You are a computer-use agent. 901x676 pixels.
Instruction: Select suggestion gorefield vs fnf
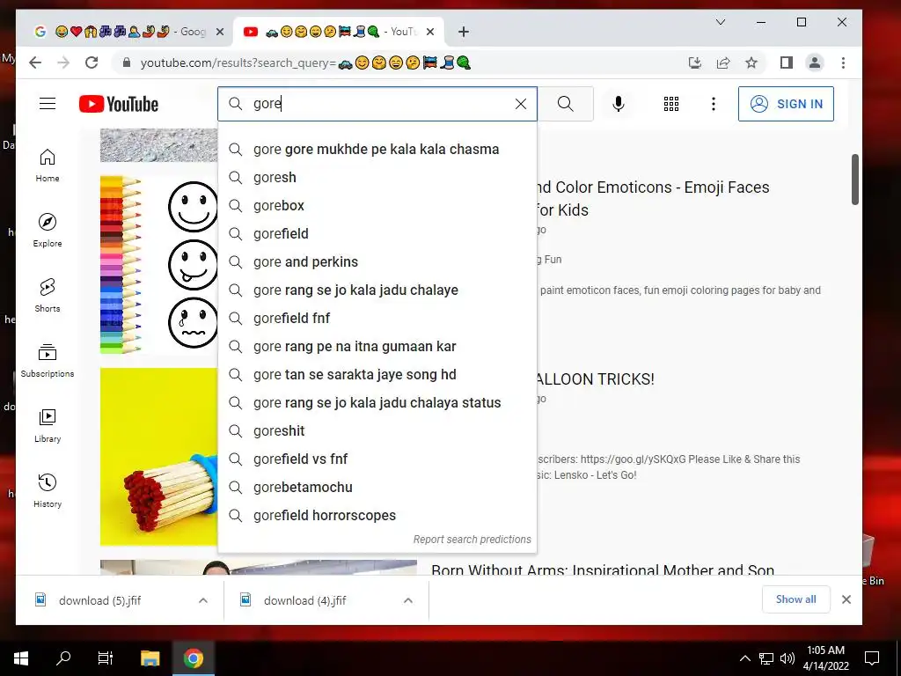[377, 459]
